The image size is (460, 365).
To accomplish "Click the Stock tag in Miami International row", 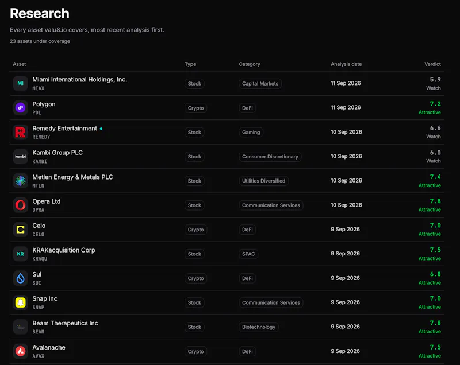I will (x=194, y=84).
